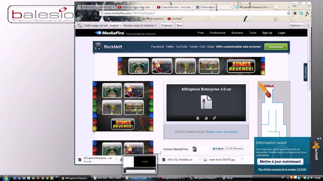
Task: Expand hidden system tray icons arrow
Action: click(288, 178)
